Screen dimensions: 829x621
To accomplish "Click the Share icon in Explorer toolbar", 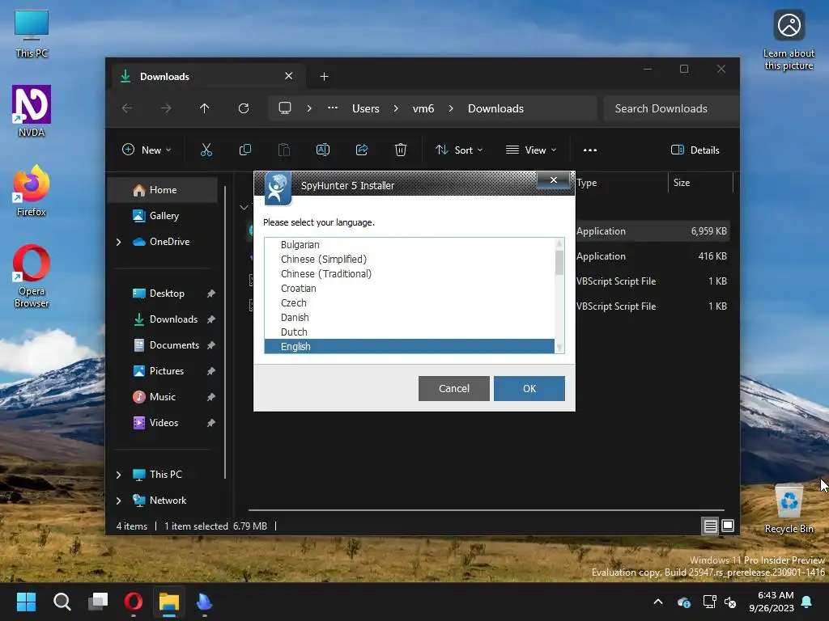I will pyautogui.click(x=362, y=150).
